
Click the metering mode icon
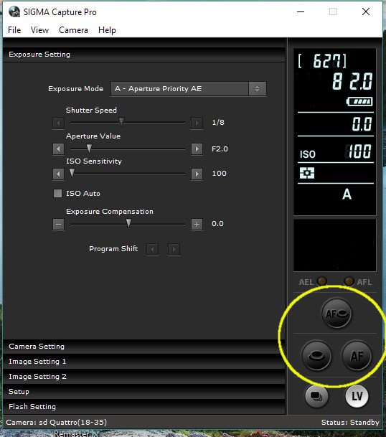click(307, 173)
